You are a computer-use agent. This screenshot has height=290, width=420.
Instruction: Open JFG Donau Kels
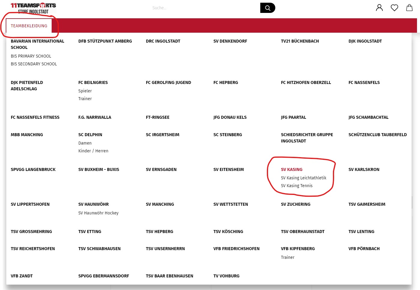[x=230, y=117]
